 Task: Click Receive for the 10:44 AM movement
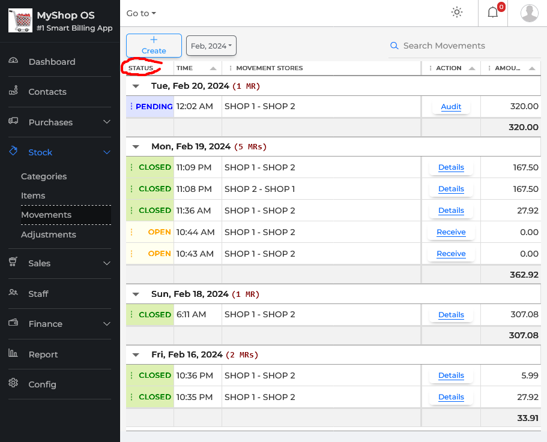451,232
